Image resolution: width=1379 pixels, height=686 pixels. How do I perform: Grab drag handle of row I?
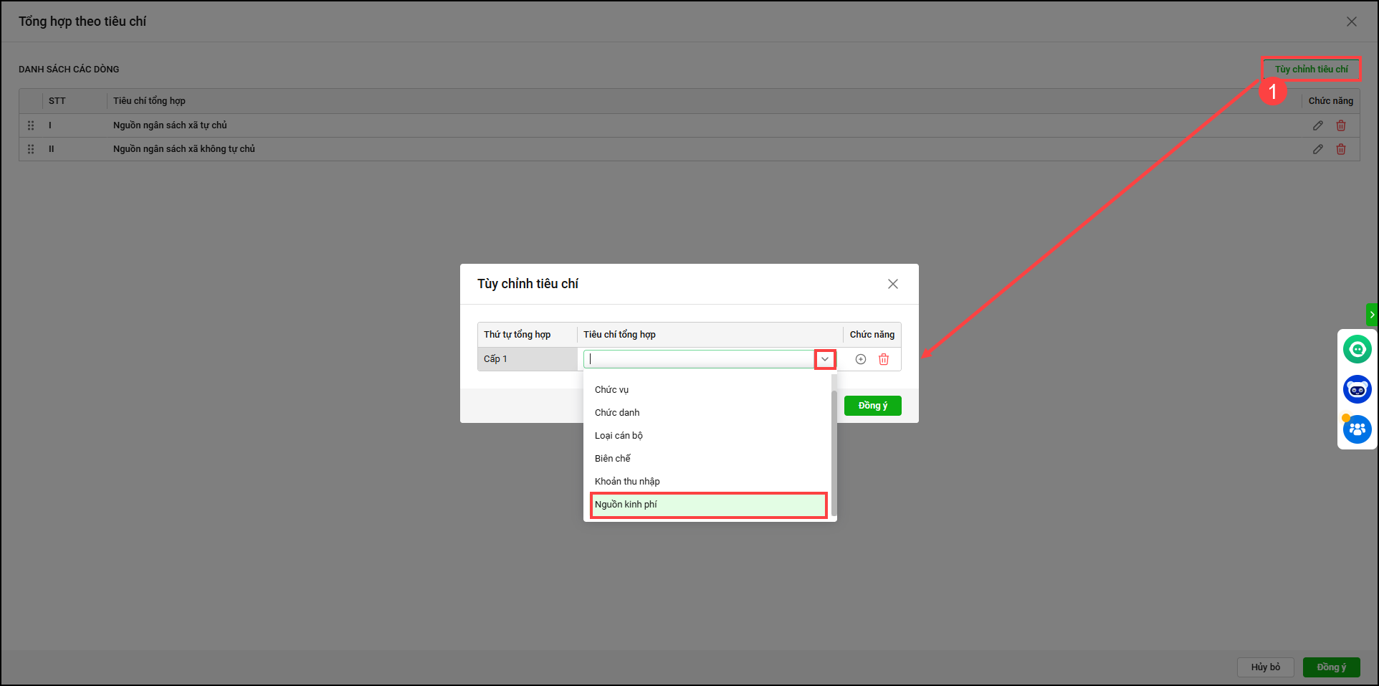point(31,125)
